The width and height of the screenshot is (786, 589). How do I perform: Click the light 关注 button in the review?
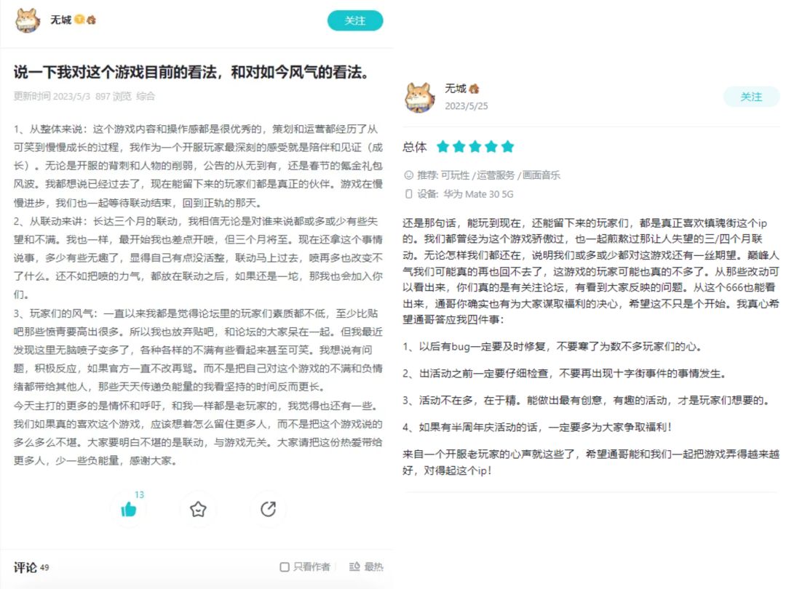[x=751, y=97]
